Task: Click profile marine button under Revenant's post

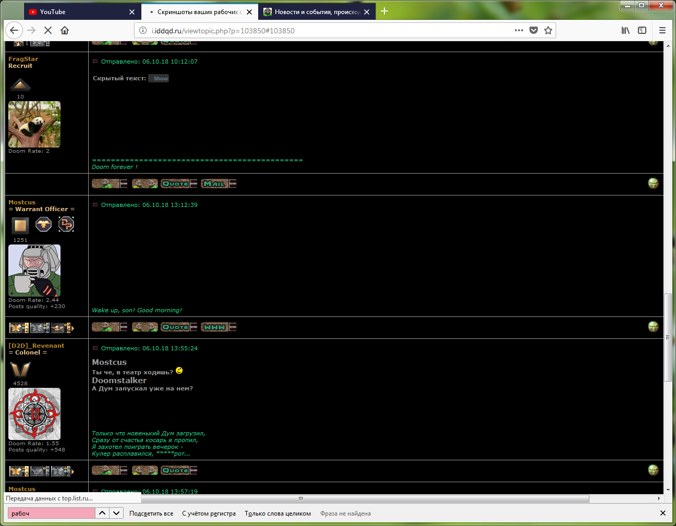Action: coord(110,470)
